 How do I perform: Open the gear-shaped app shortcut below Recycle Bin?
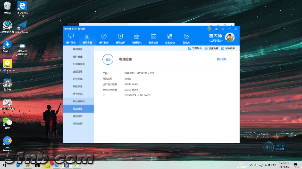click(7, 27)
